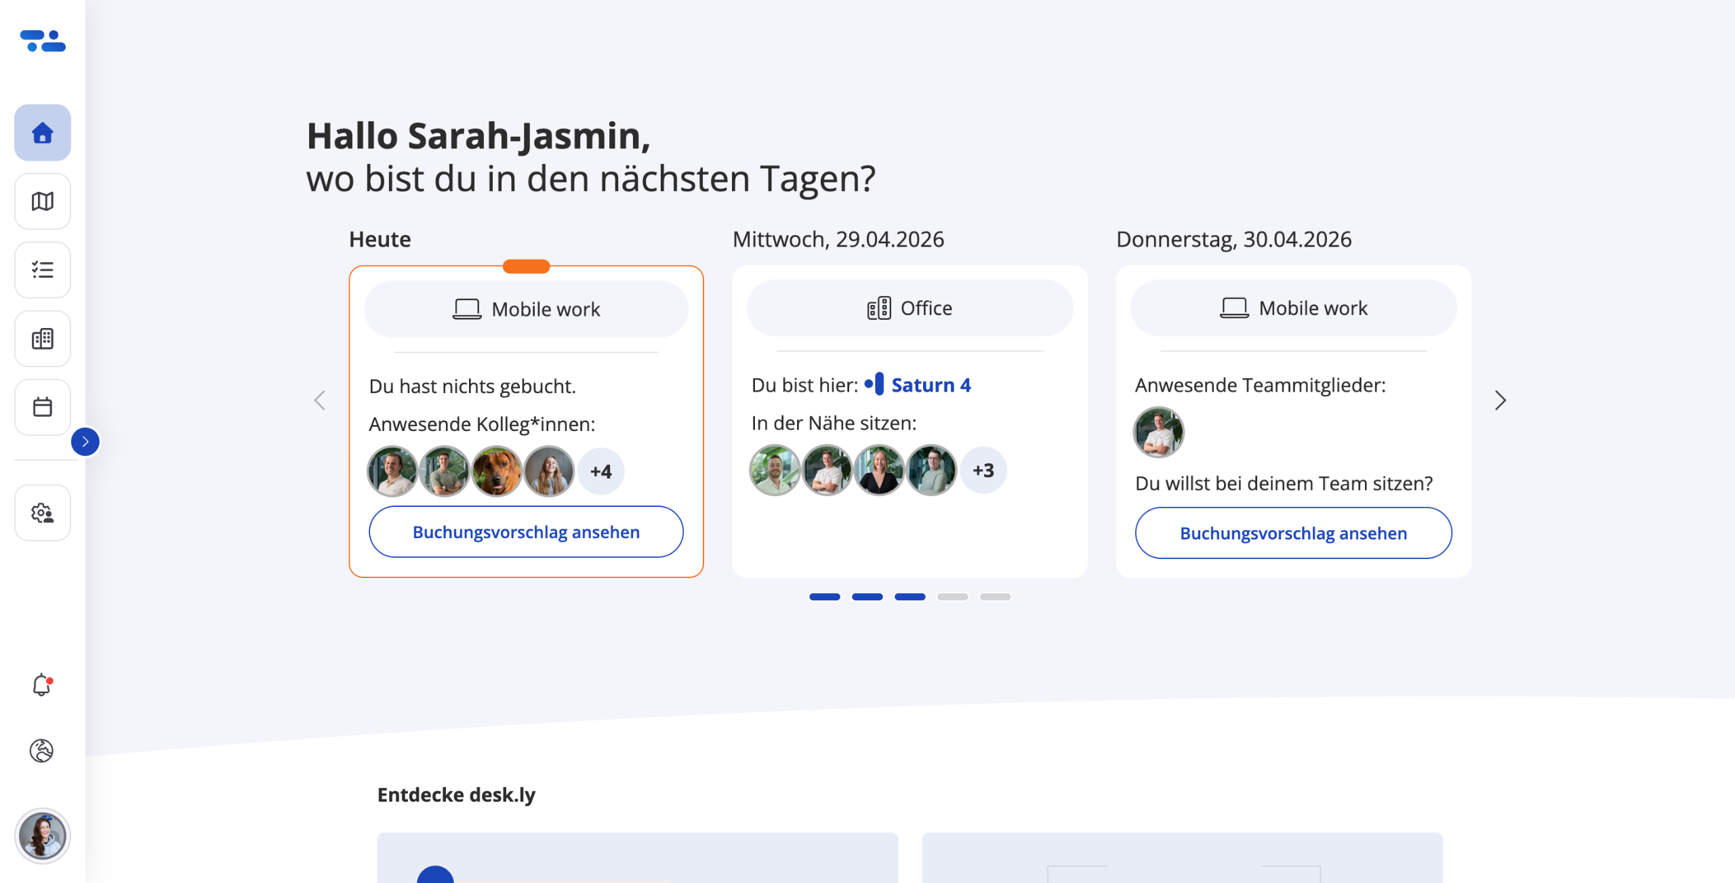
Task: Open the language globe icon
Action: point(42,751)
